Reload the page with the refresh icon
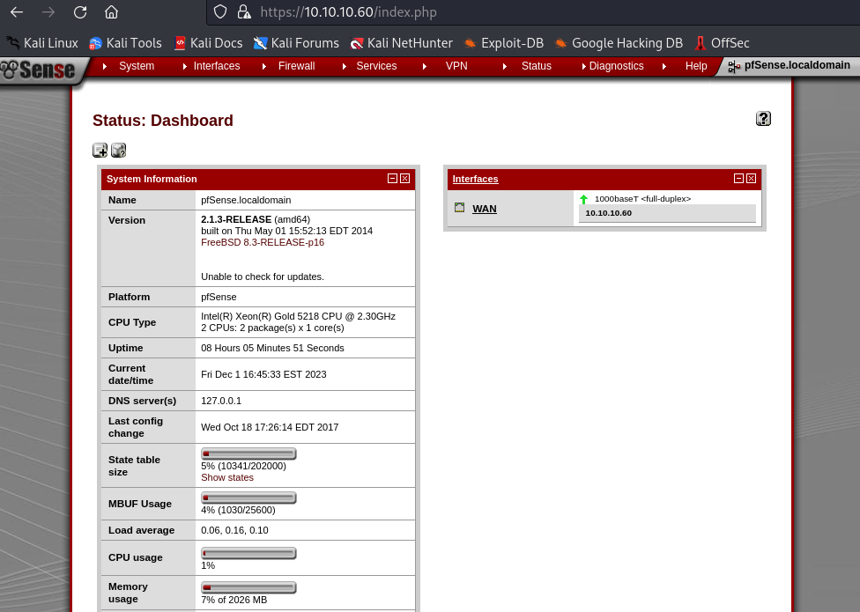860x612 pixels. click(x=79, y=12)
